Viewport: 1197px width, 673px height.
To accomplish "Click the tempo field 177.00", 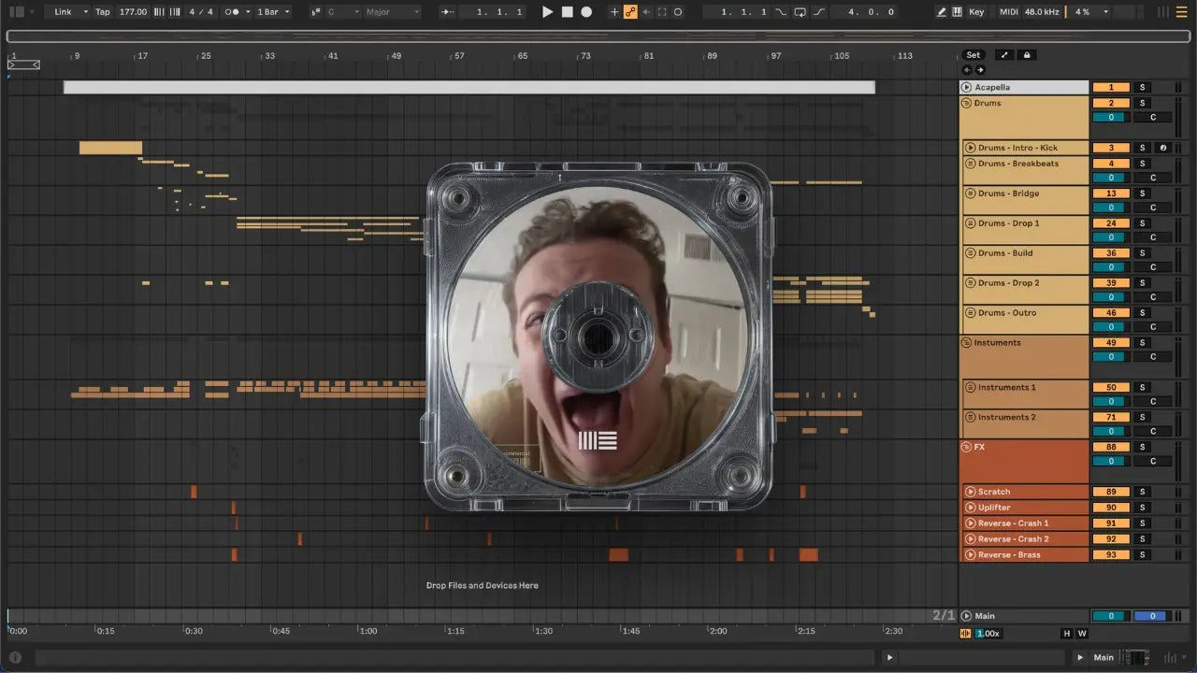I will [133, 12].
